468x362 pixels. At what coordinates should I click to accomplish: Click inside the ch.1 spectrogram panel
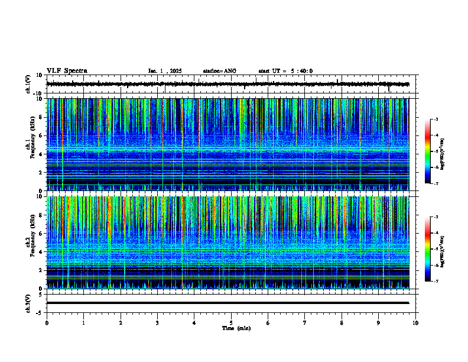click(x=227, y=144)
